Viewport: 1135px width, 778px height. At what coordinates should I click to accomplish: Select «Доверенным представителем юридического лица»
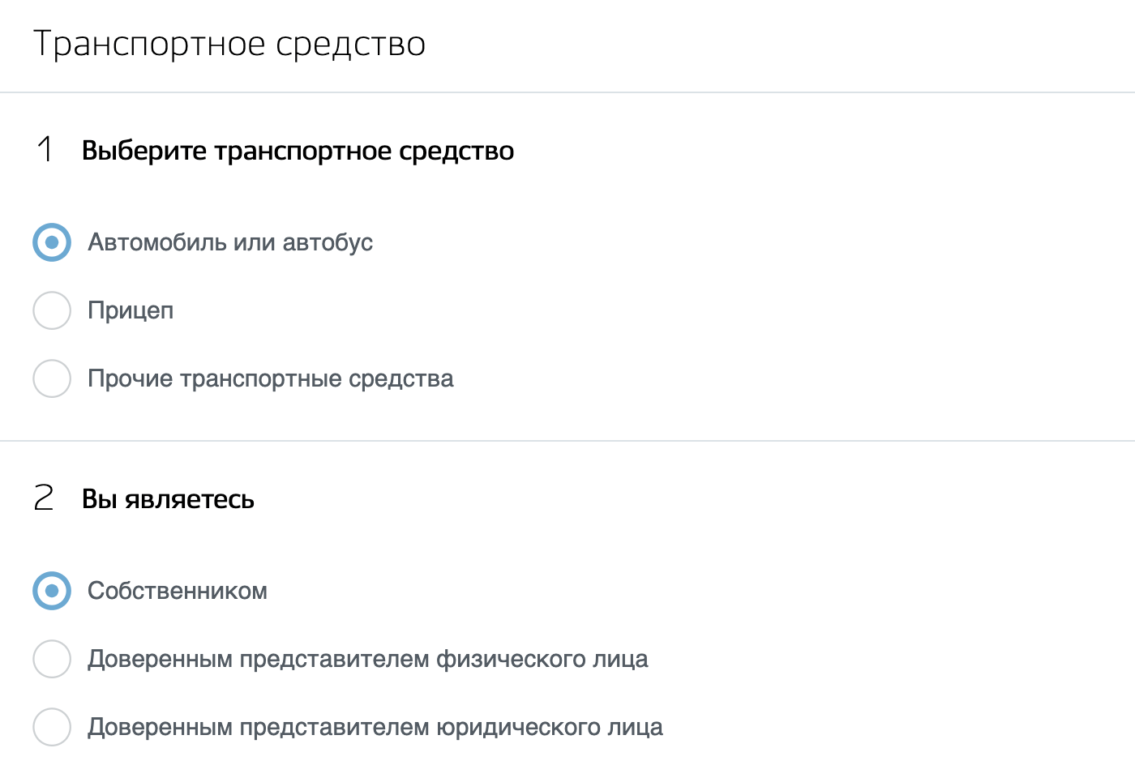[x=51, y=727]
